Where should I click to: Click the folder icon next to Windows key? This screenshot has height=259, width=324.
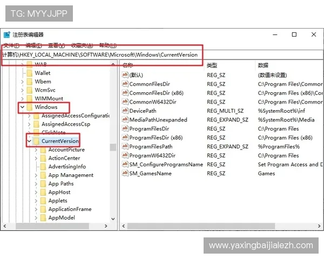click(x=30, y=107)
